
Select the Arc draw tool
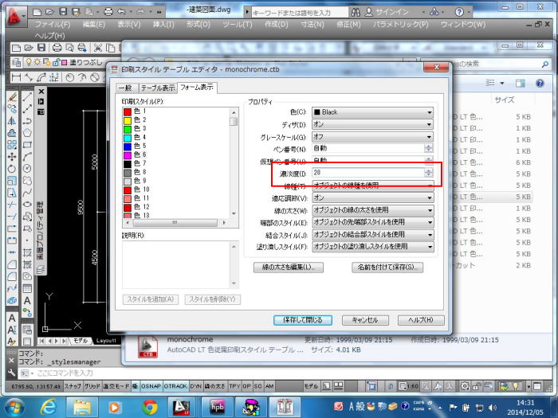click(x=27, y=157)
